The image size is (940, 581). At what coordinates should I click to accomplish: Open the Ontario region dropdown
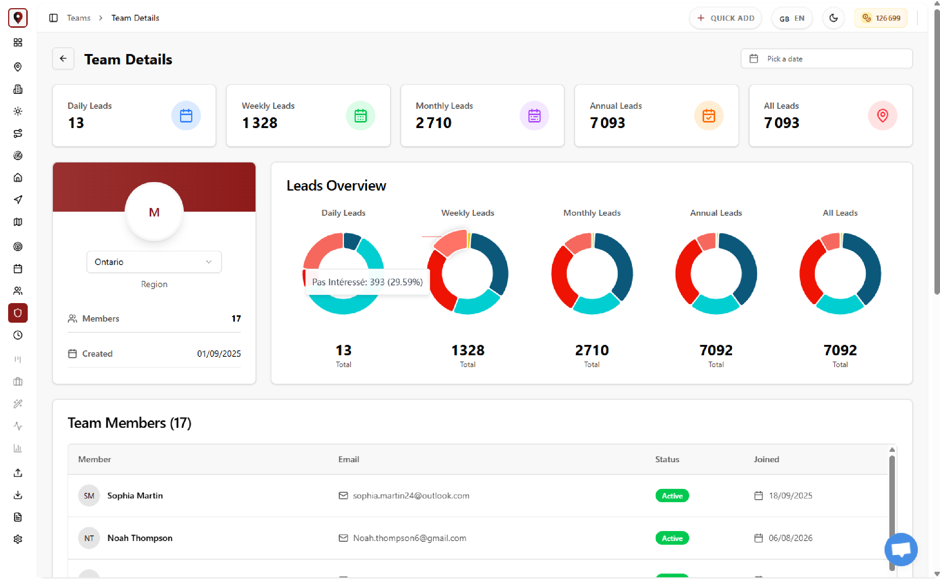pos(154,262)
